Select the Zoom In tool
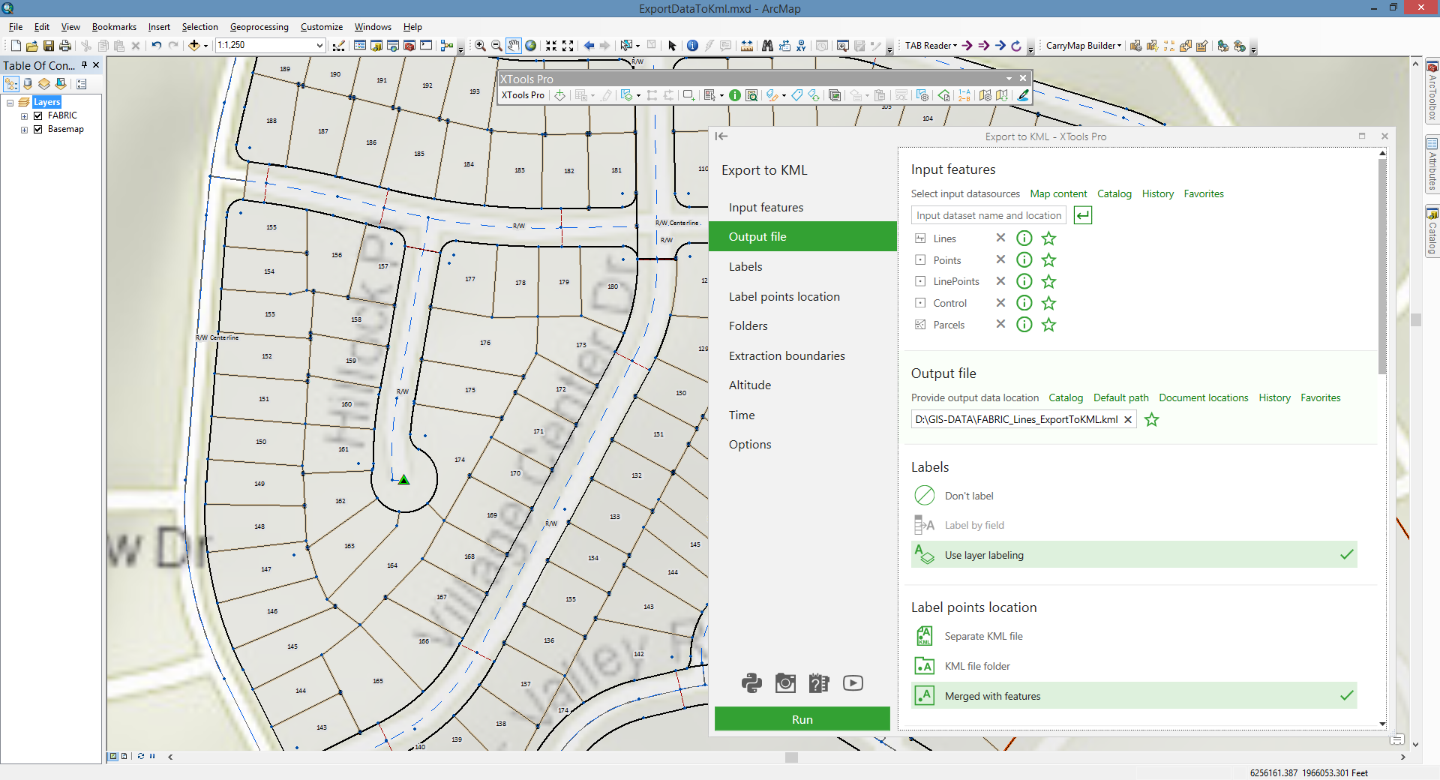 coord(480,46)
